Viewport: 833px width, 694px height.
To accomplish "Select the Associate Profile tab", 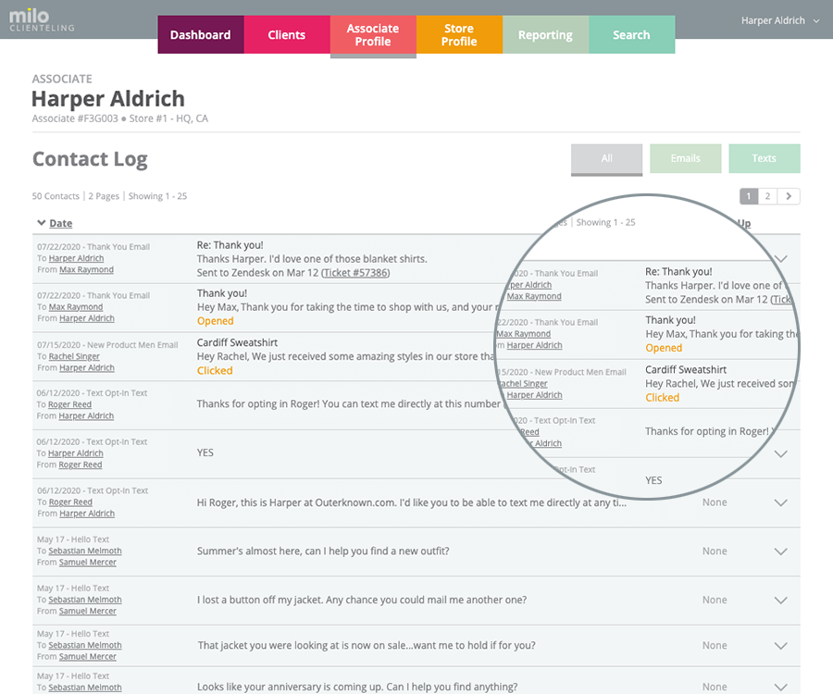I will click(373, 34).
